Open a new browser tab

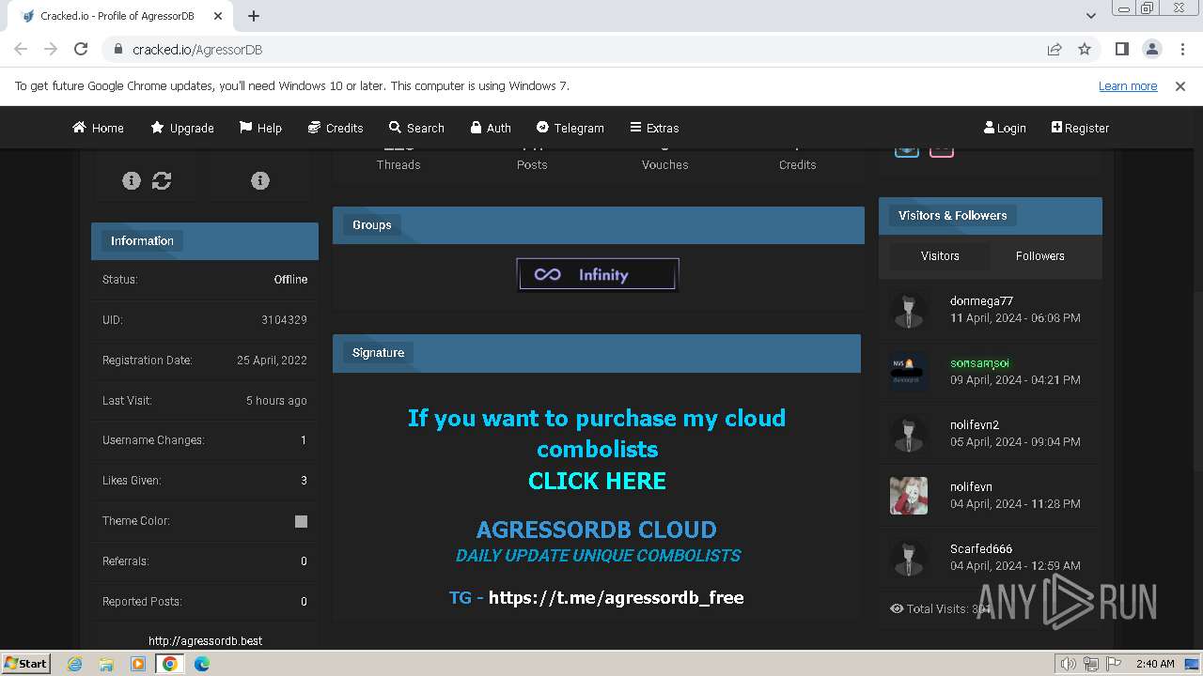(x=254, y=16)
